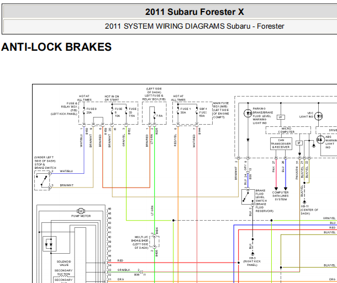Image resolution: width=337 pixels, height=283 pixels.
Task: Select the 'SOLENOID VALVE' label
Action: 64,263
